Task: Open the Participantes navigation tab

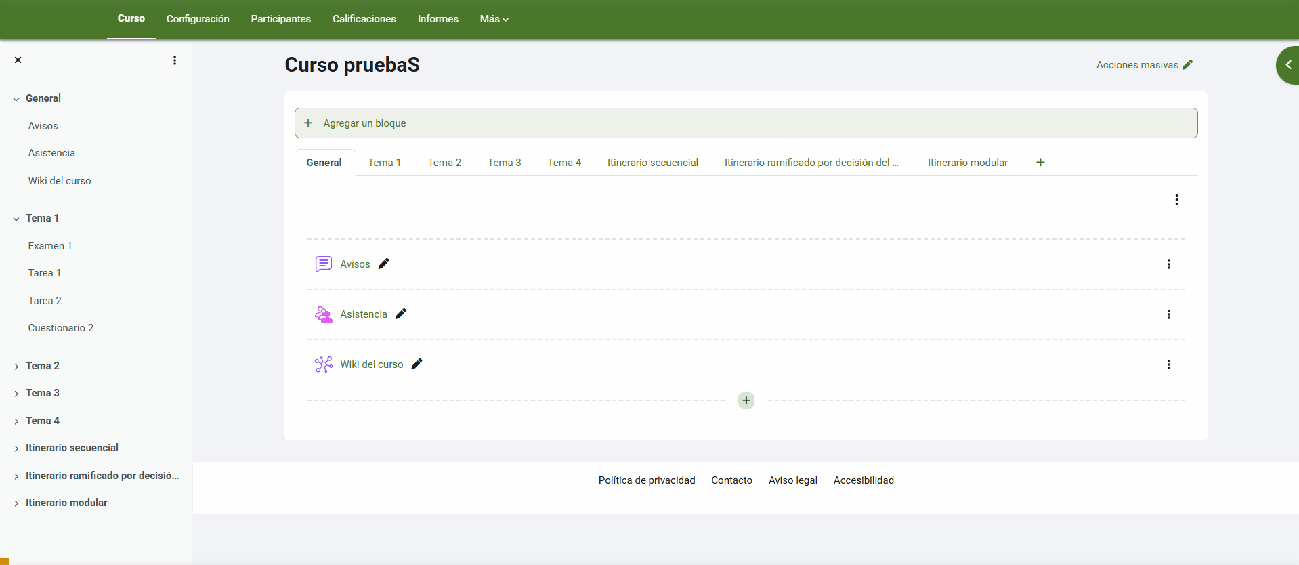Action: 281,19
